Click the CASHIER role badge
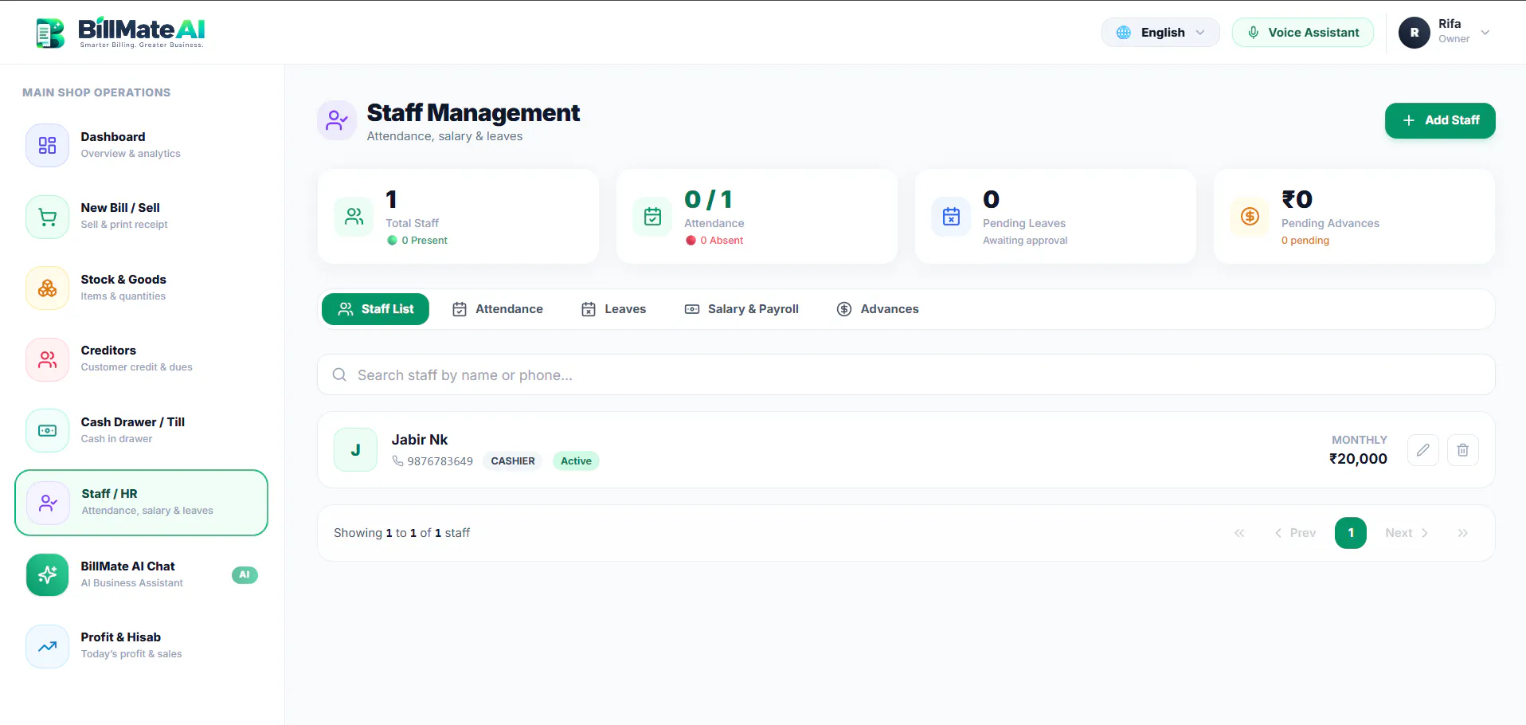Image resolution: width=1526 pixels, height=725 pixels. tap(513, 461)
